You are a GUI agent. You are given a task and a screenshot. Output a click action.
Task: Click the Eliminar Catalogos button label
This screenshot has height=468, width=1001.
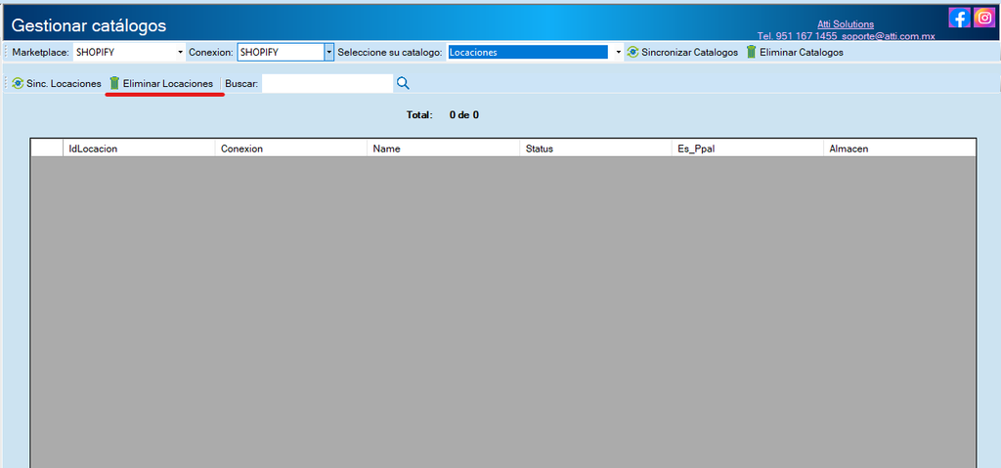[x=802, y=53]
